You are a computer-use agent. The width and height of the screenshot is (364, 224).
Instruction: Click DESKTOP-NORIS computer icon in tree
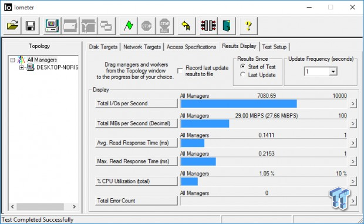[x=30, y=67]
